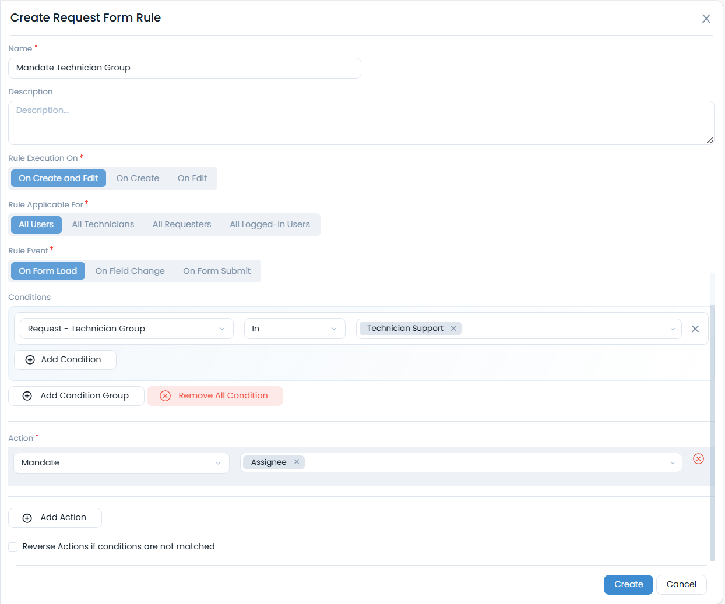Open the Mandate action type dropdown
Image resolution: width=725 pixels, height=604 pixels.
coord(121,462)
